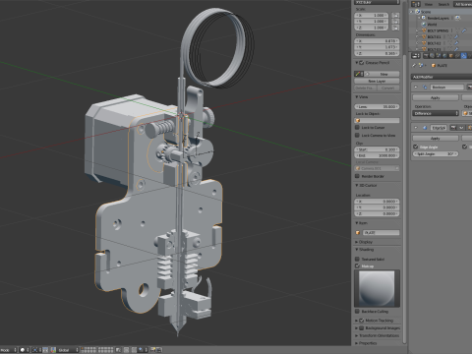Open the All Scenes display selector
Viewport: 472px width, 354px height.
pyautogui.click(x=462, y=4)
